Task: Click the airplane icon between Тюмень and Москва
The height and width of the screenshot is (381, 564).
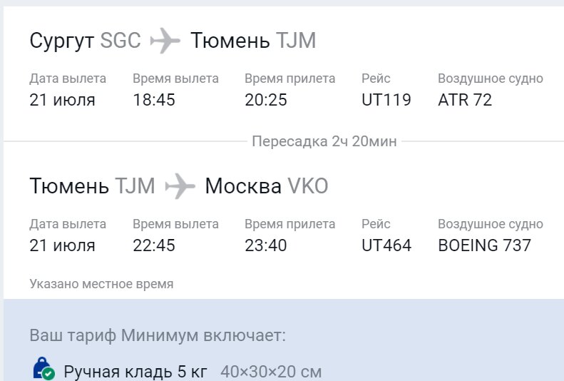Action: [x=180, y=186]
